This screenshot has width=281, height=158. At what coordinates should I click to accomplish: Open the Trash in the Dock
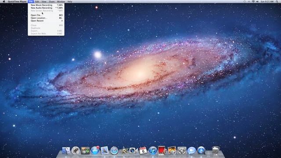(x=216, y=151)
